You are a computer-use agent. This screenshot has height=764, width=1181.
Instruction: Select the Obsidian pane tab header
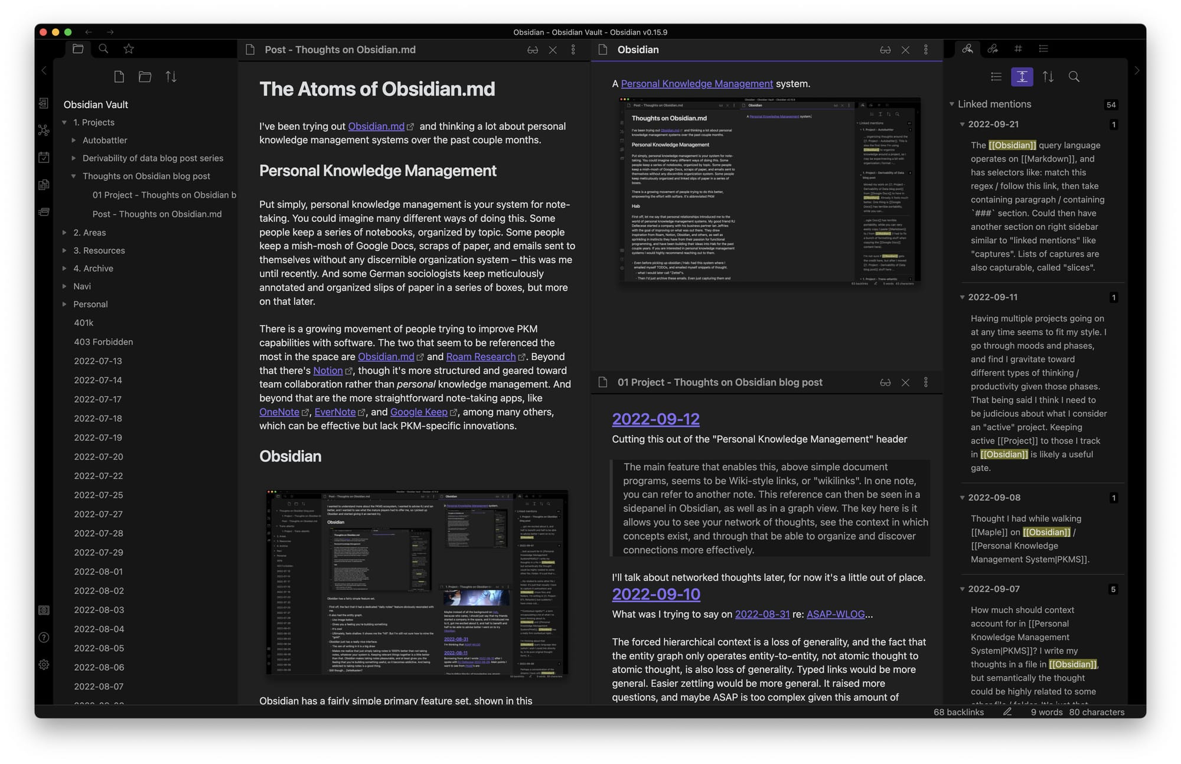click(x=638, y=50)
